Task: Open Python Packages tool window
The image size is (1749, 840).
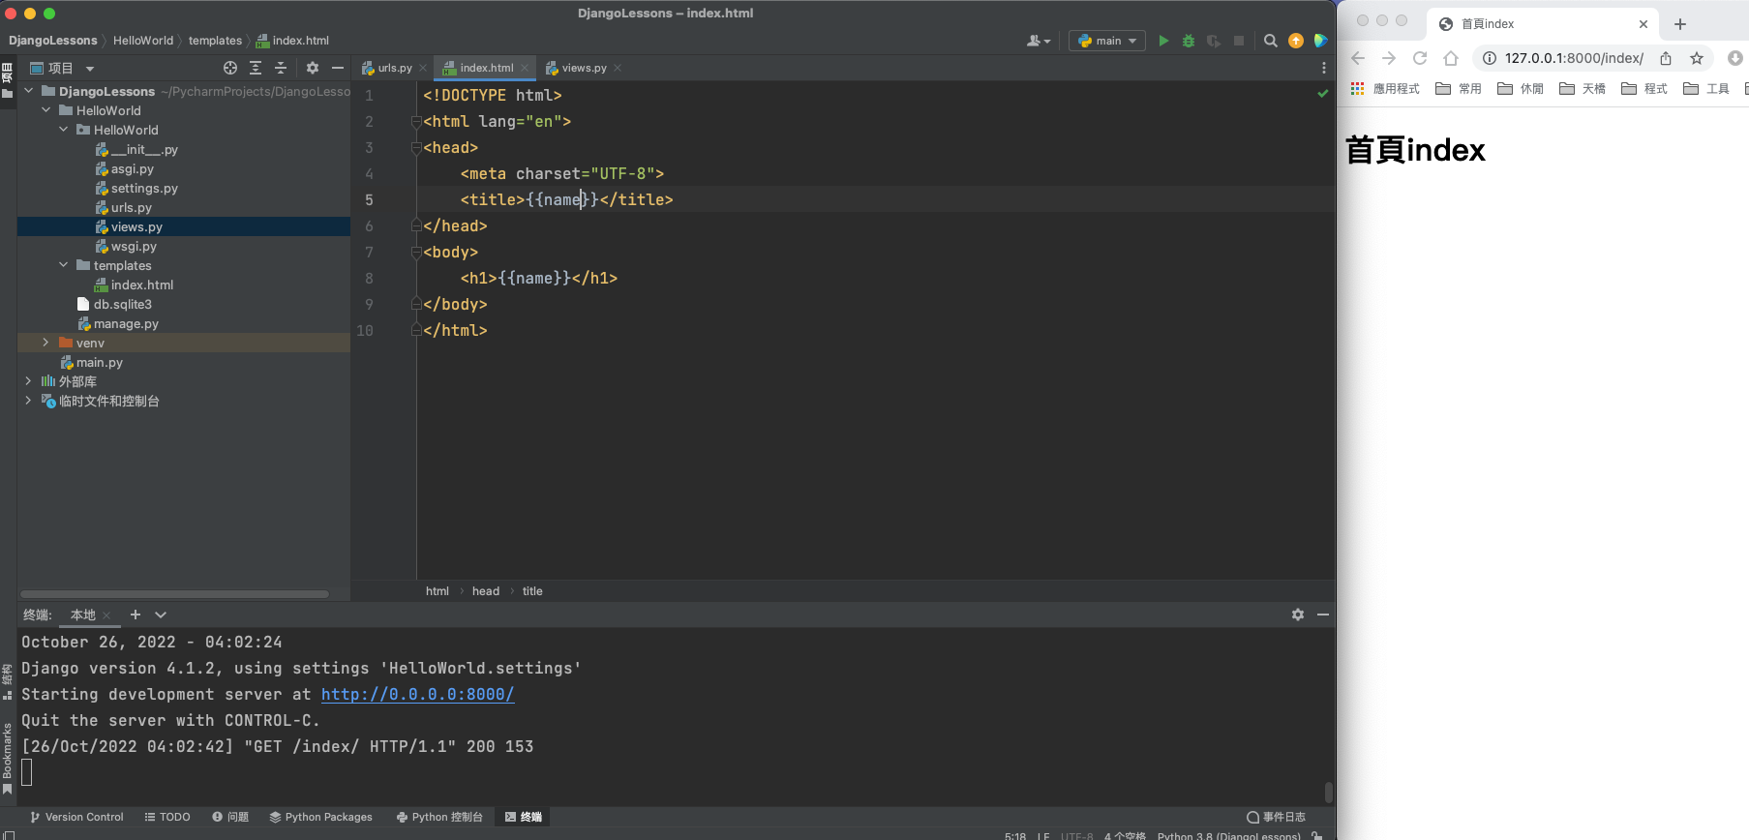Action: click(x=320, y=817)
